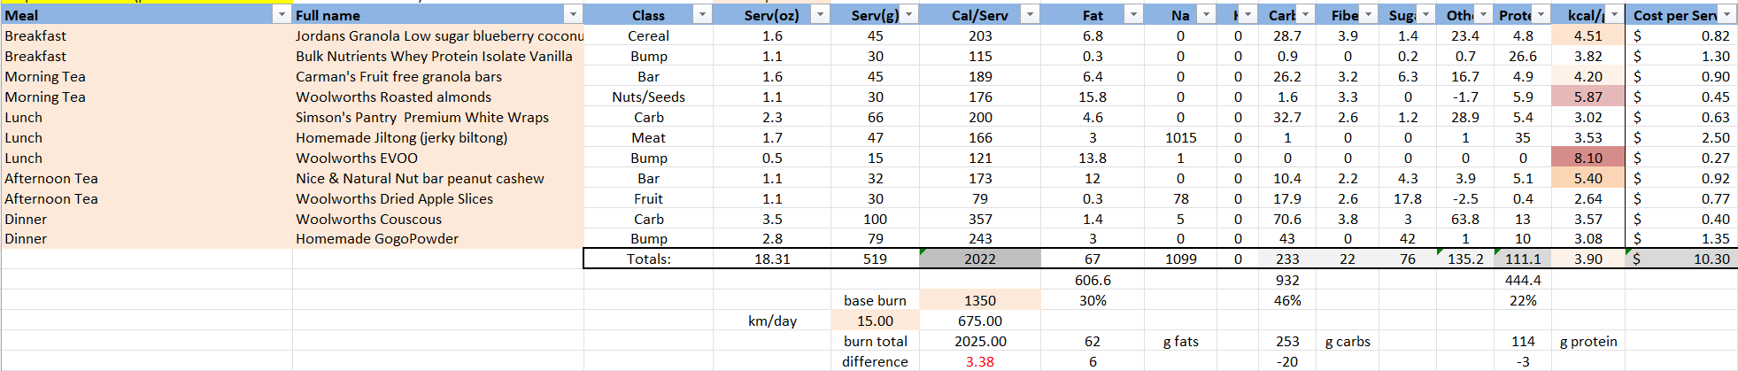Select the Simson's Pantry Premium White Wraps cell
The height and width of the screenshot is (371, 1738).
(x=438, y=117)
